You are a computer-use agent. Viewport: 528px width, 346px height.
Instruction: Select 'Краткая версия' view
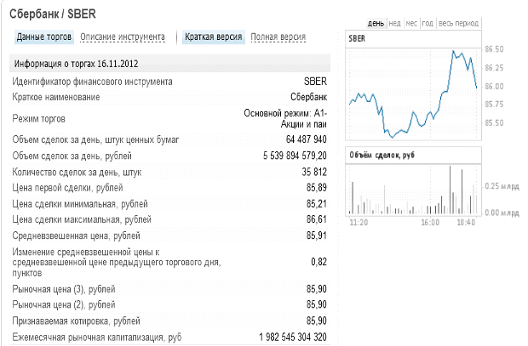click(214, 37)
